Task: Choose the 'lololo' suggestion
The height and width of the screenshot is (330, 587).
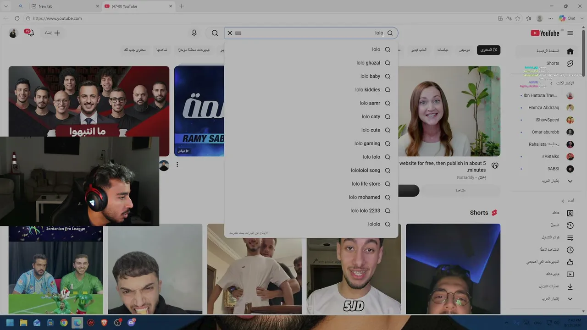Action: click(311, 224)
